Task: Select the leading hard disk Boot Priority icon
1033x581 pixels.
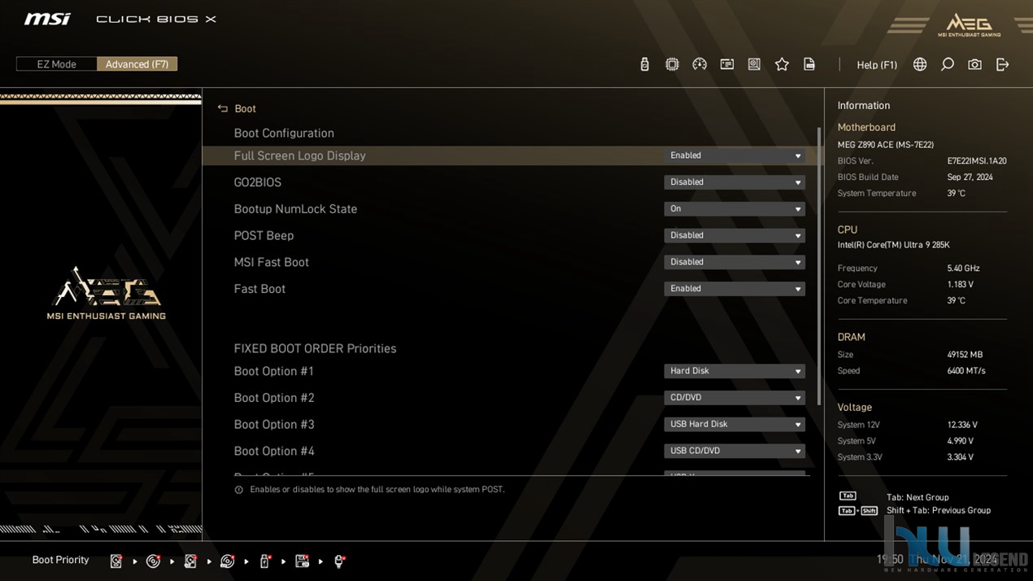Action: pyautogui.click(x=116, y=561)
